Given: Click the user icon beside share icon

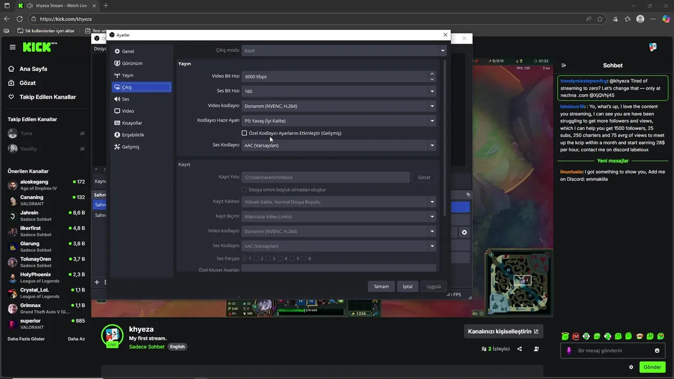Looking at the screenshot, I should tap(537, 349).
